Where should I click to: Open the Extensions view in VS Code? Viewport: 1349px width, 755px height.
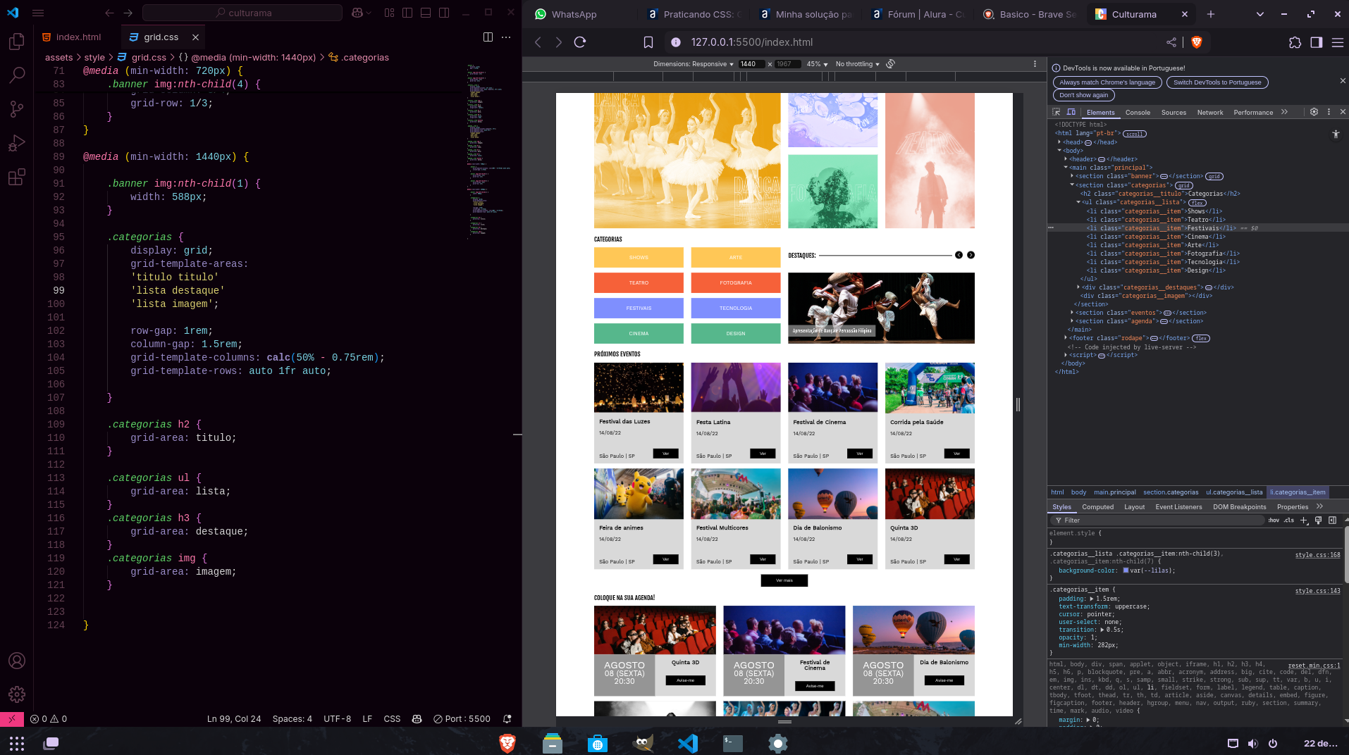click(17, 177)
